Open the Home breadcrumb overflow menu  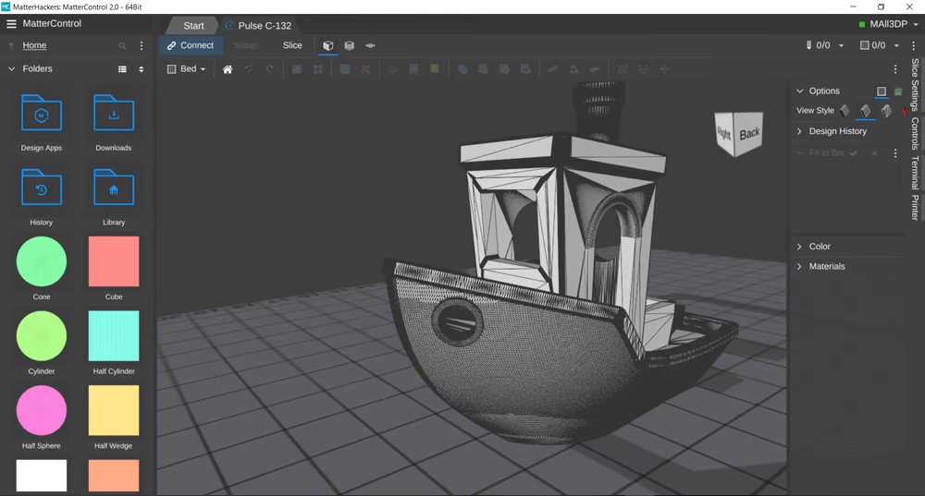coord(142,45)
